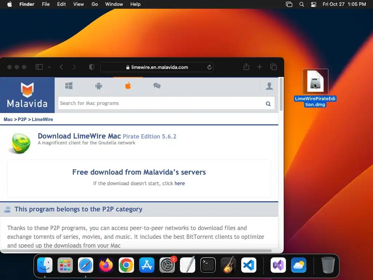Open the File menu
This screenshot has width=373, height=280.
point(46,4)
